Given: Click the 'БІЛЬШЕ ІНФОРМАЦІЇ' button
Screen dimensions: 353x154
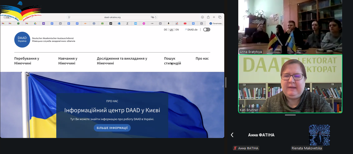Looking at the screenshot, I should (x=112, y=128).
